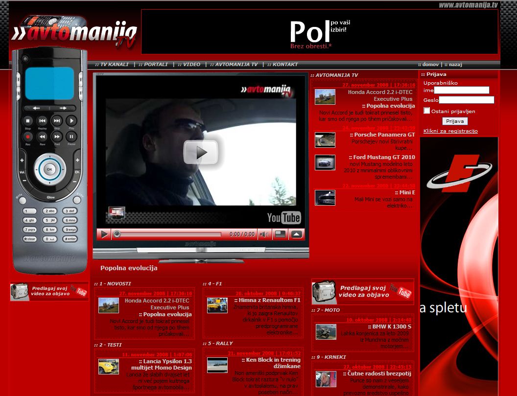Click the Mini E thumbnail image

pos(325,197)
